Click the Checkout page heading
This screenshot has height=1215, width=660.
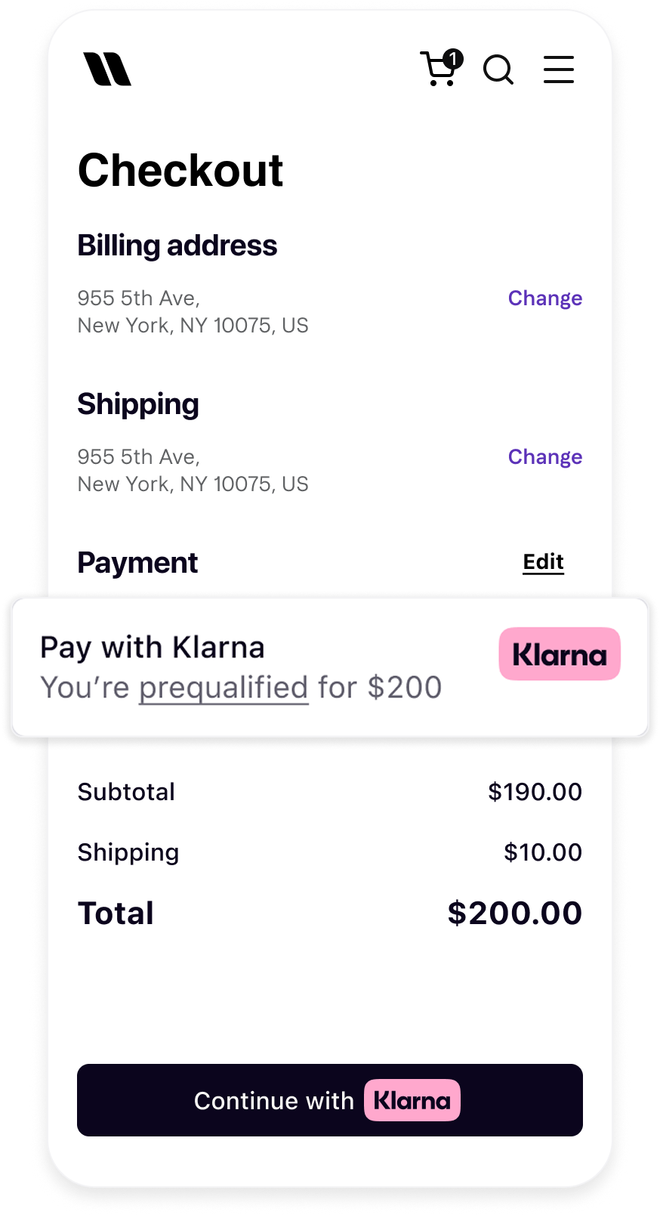180,170
